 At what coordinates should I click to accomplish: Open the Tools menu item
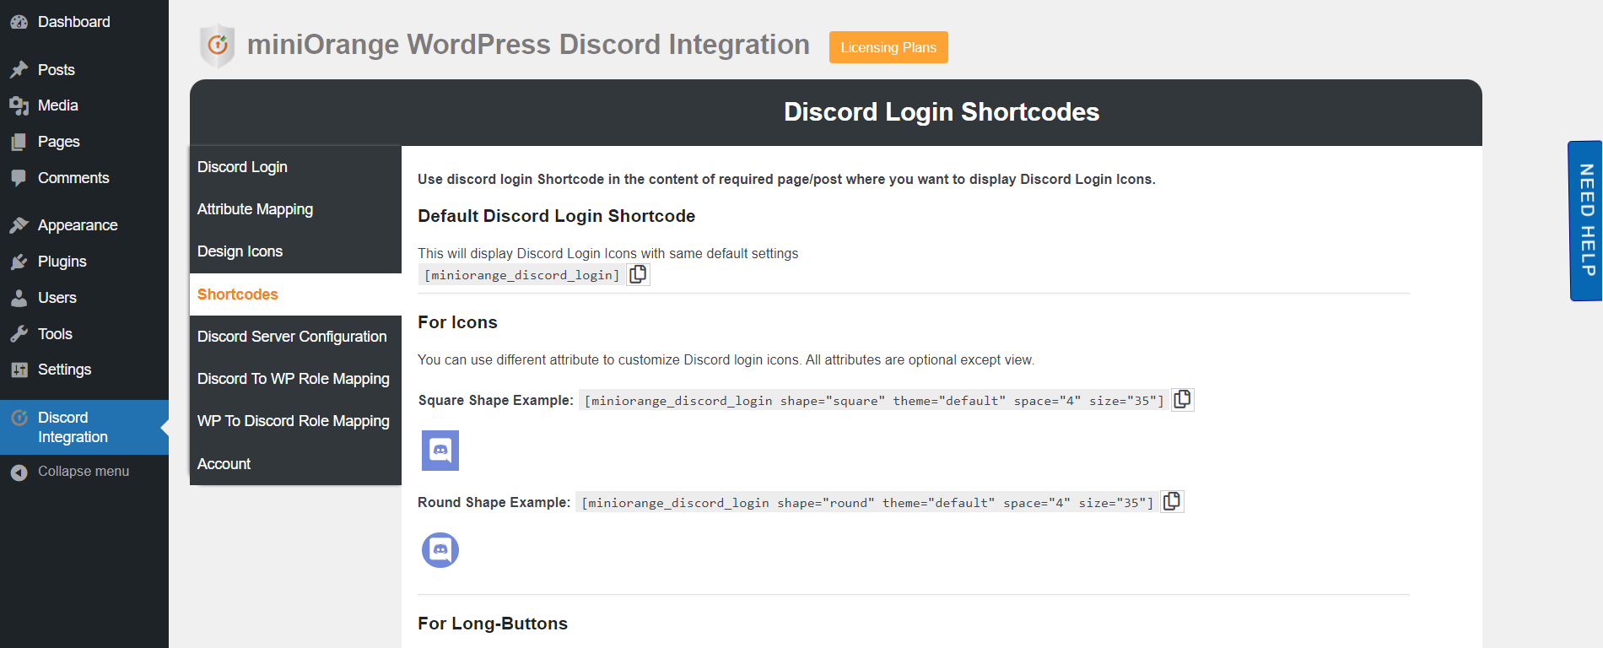point(84,334)
